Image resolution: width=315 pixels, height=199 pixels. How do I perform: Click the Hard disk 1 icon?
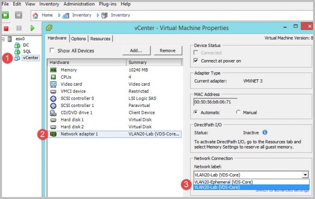click(53, 120)
